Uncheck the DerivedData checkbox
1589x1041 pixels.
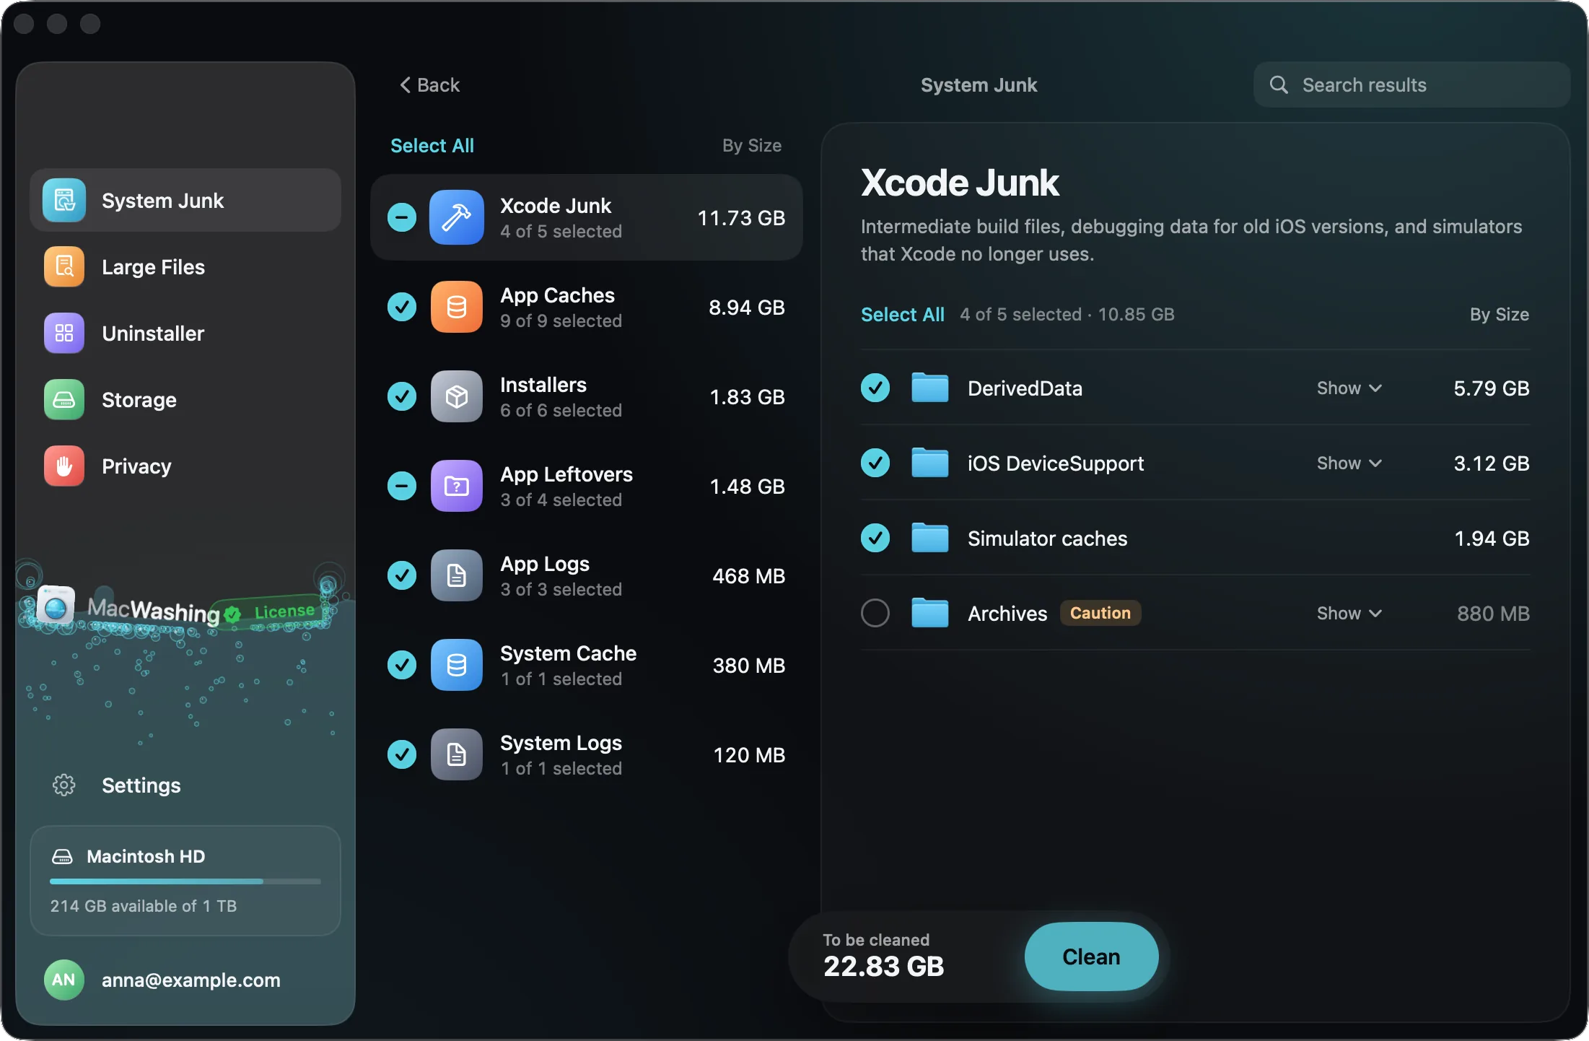875,388
